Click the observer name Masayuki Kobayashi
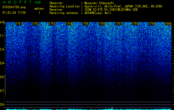The height and width of the screenshot is (110, 174). pos(99,3)
